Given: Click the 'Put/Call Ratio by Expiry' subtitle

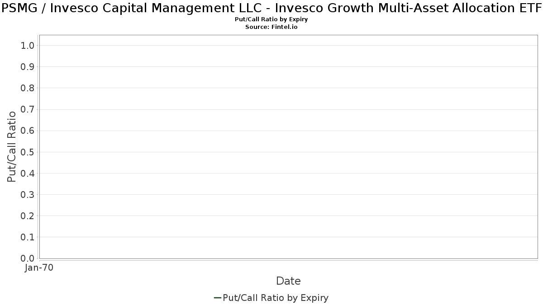Looking at the screenshot, I should tap(271, 19).
